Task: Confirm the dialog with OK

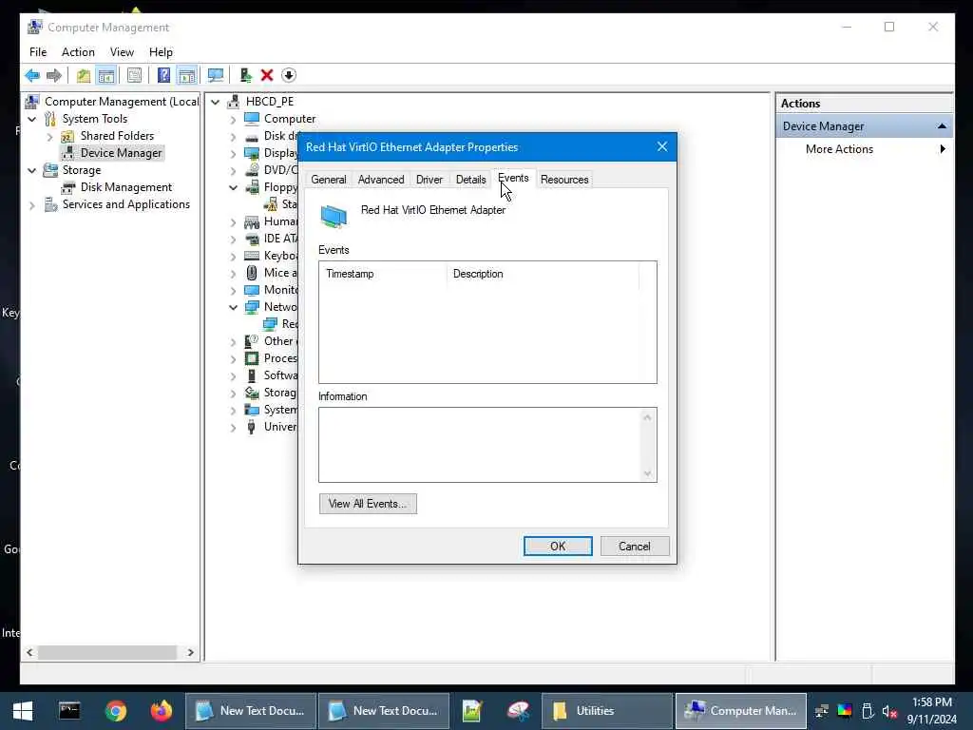Action: 558,547
